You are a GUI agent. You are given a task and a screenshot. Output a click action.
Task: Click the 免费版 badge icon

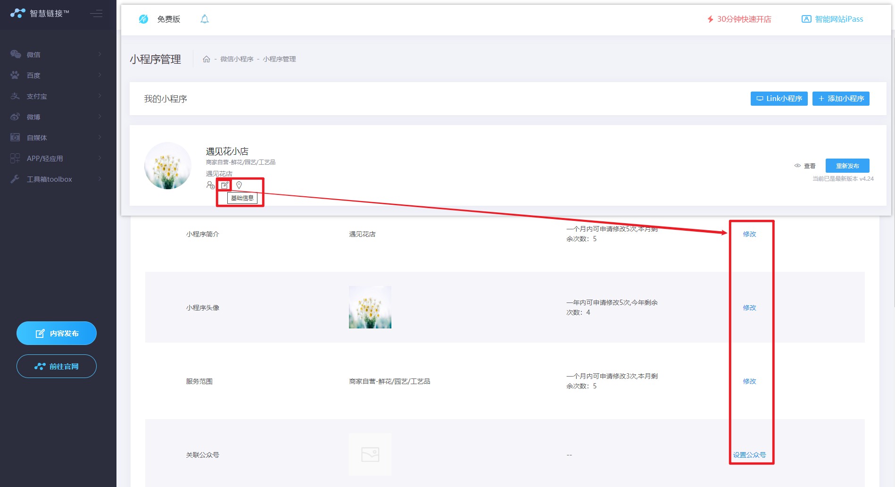click(x=143, y=19)
